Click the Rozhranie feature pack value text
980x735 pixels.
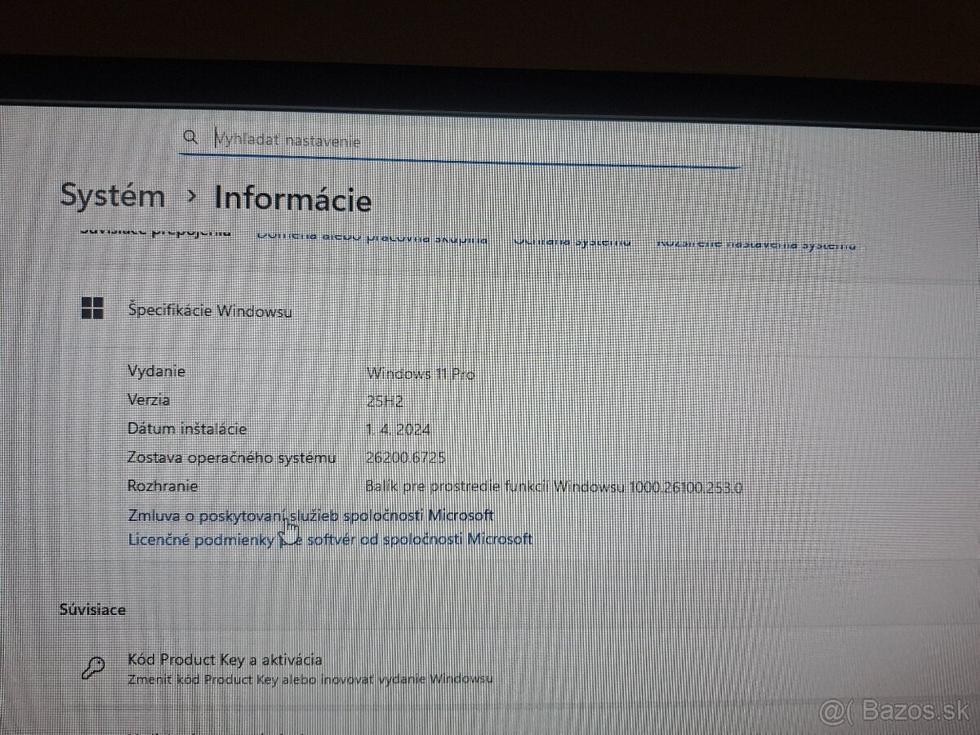[x=555, y=488]
